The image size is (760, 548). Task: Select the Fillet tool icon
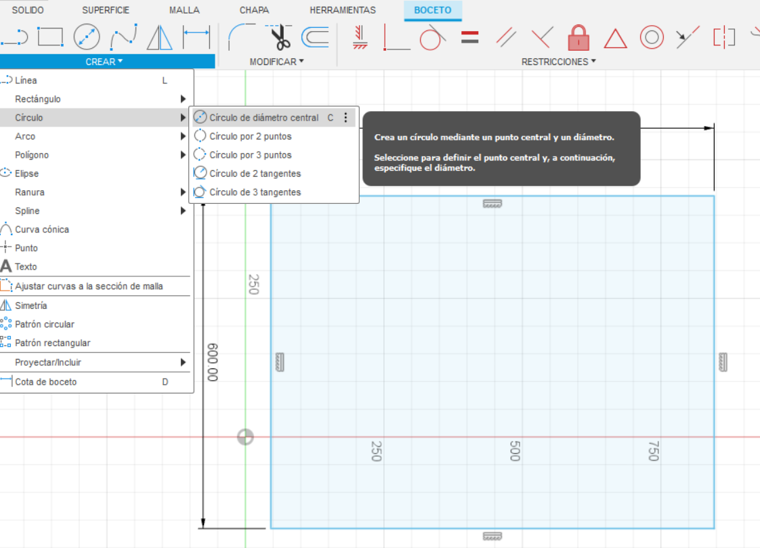pyautogui.click(x=241, y=37)
